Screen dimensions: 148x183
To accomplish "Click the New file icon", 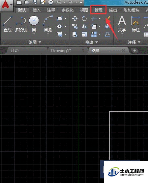I will [x=19, y=2].
